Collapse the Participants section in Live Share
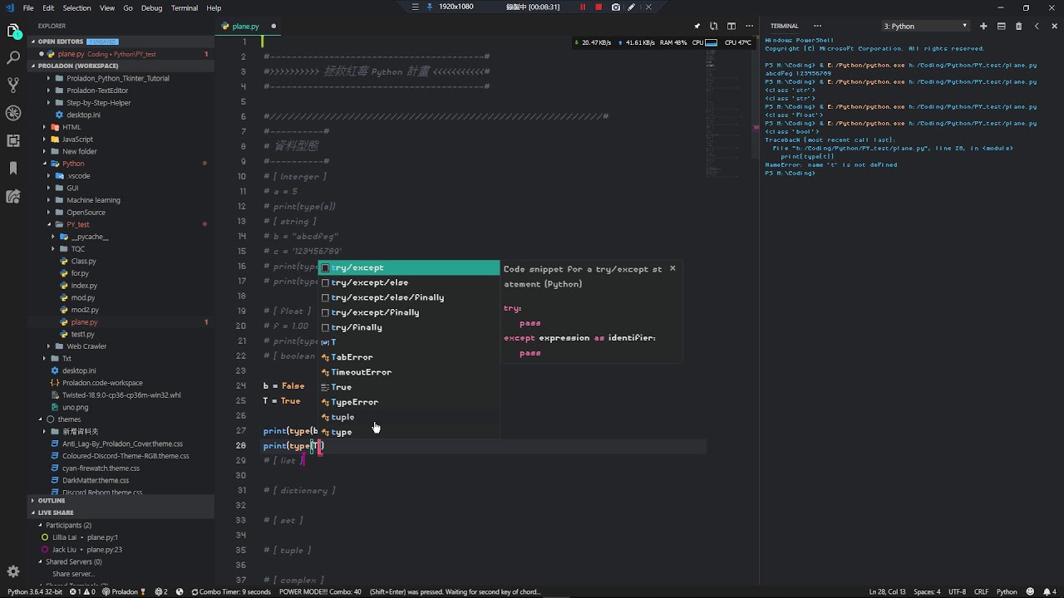This screenshot has width=1064, height=598. tap(40, 525)
